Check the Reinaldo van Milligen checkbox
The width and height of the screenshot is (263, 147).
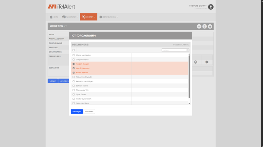pos(73,81)
